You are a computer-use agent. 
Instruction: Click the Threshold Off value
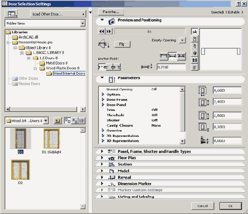pos(155,115)
